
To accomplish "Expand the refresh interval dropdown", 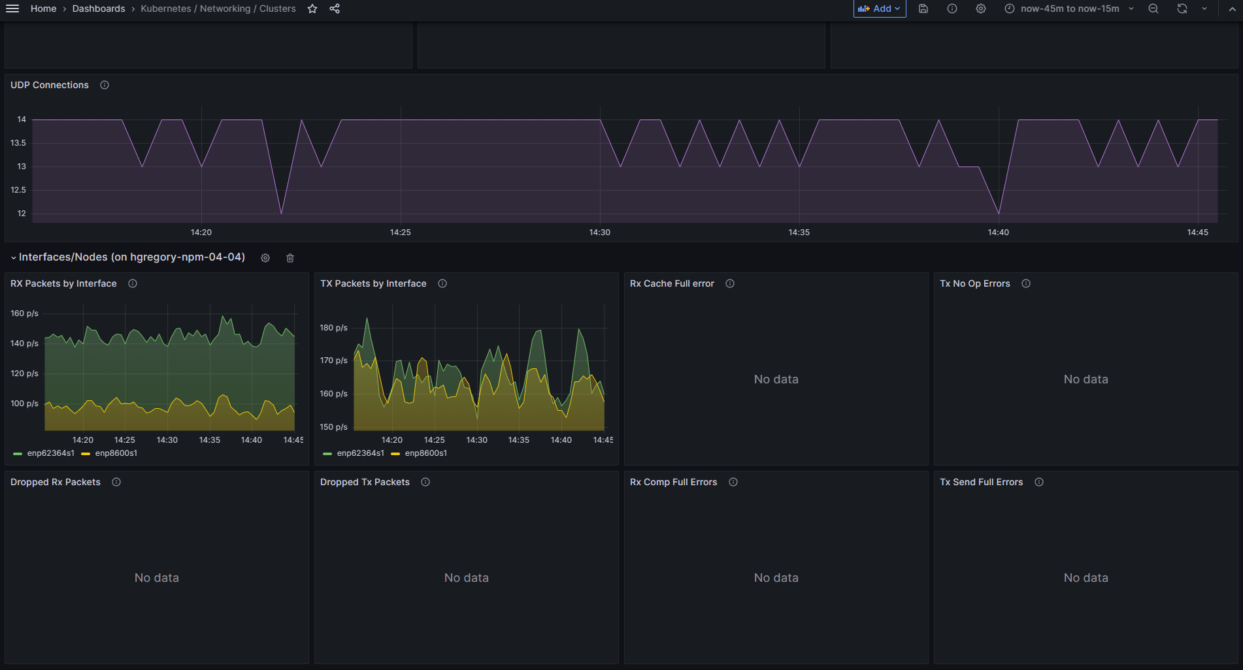I will point(1204,8).
